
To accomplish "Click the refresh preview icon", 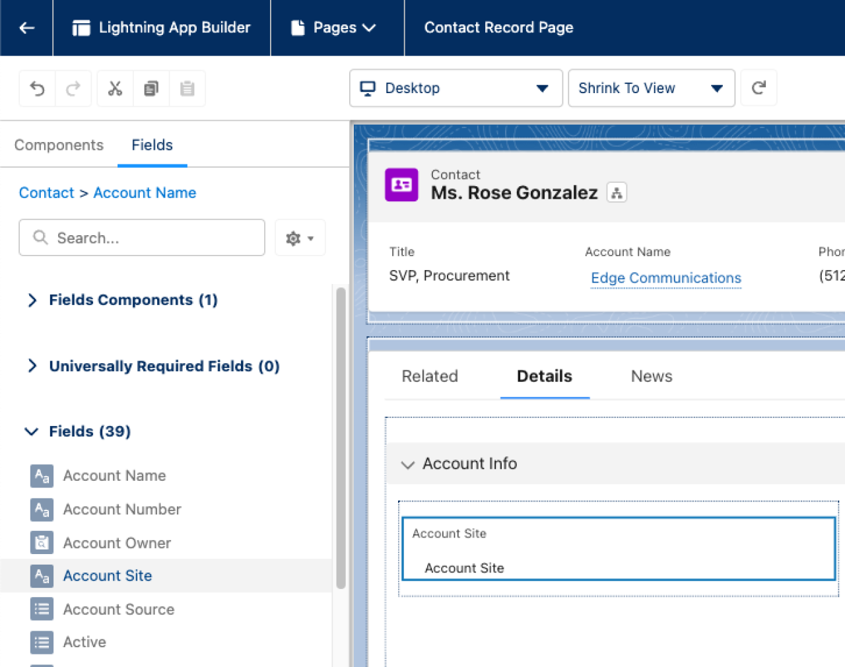I will 759,88.
